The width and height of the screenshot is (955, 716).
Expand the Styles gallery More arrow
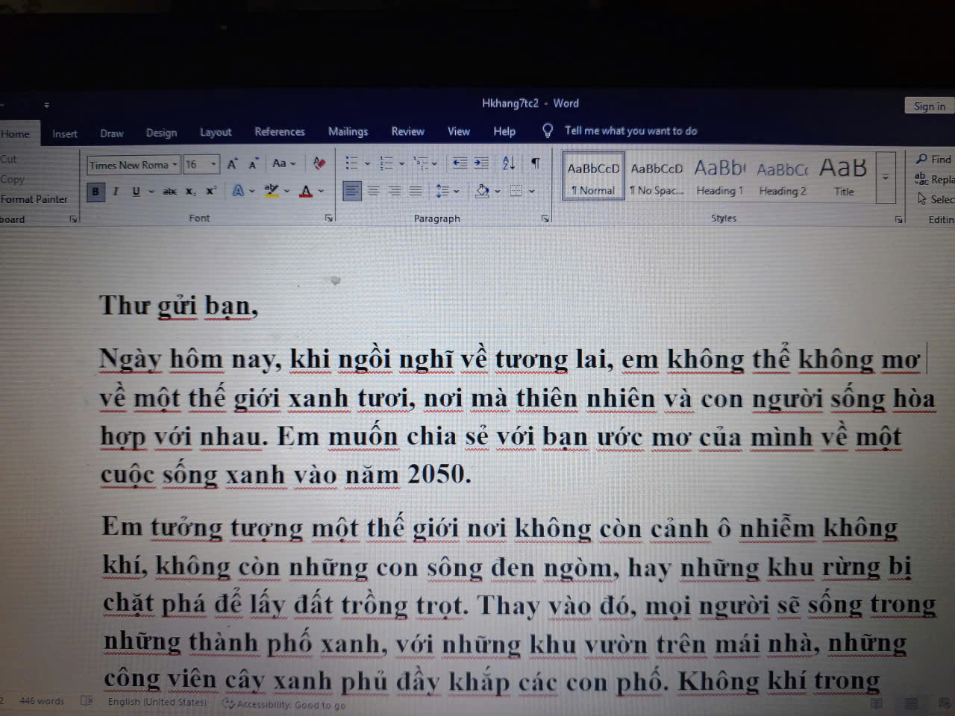pos(886,177)
